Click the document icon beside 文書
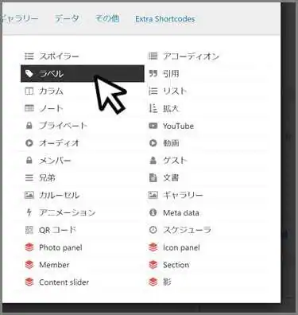 153,177
